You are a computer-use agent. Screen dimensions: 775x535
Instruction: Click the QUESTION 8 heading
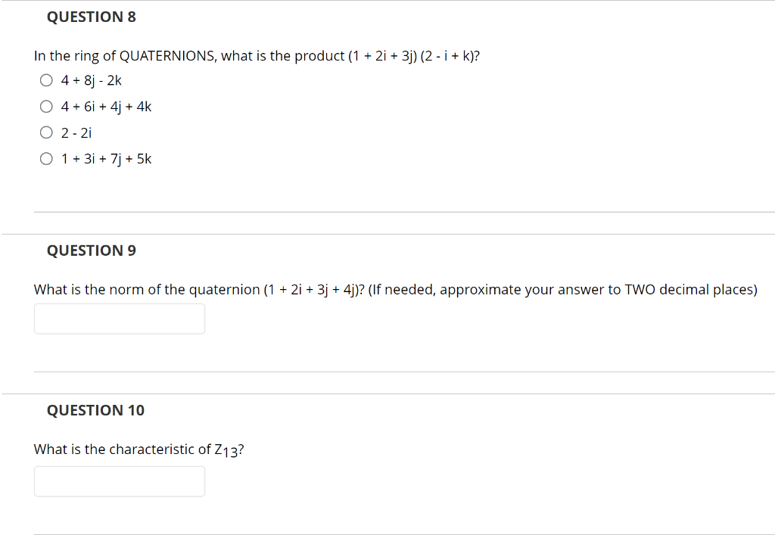click(x=91, y=17)
